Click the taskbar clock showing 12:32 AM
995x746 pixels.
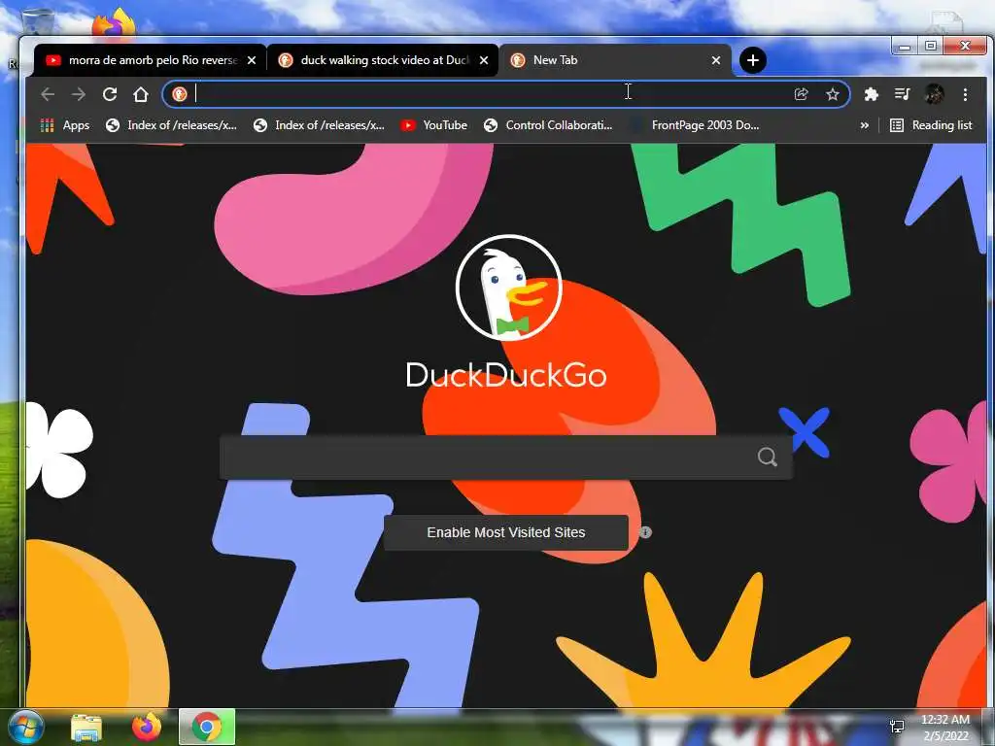[945, 728]
